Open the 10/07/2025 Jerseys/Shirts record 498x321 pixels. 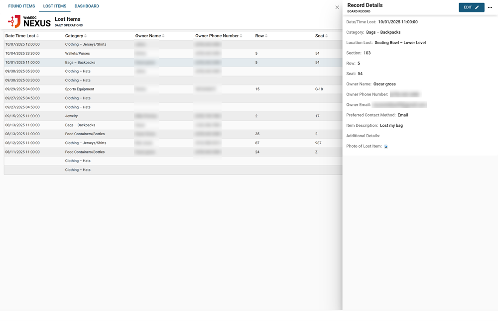86,45
